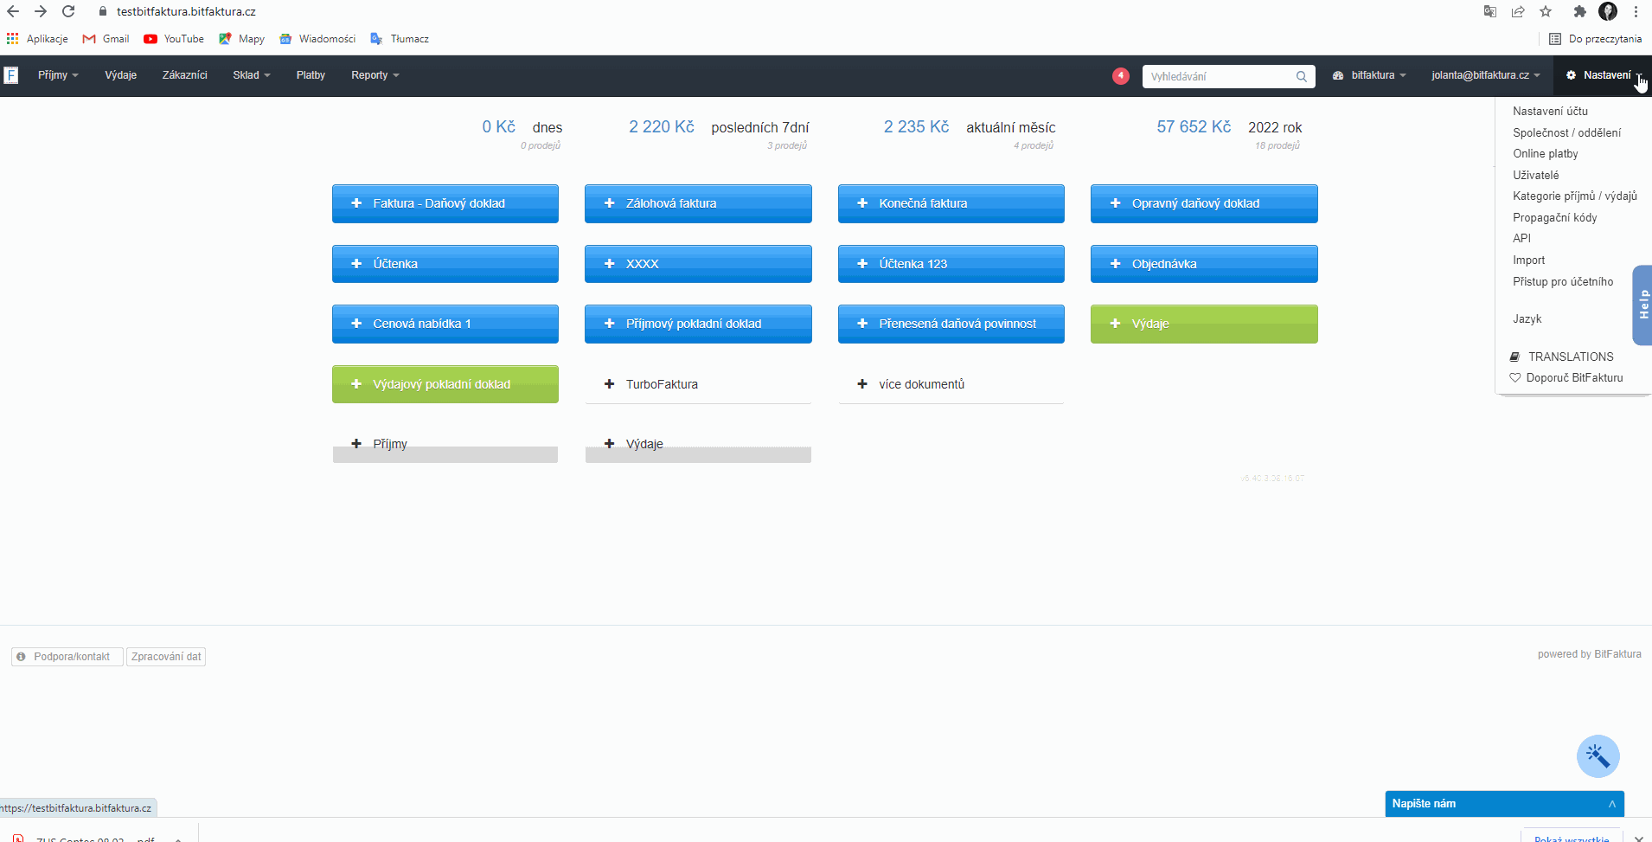
Task: Click the green Výdaje button
Action: tap(1204, 324)
